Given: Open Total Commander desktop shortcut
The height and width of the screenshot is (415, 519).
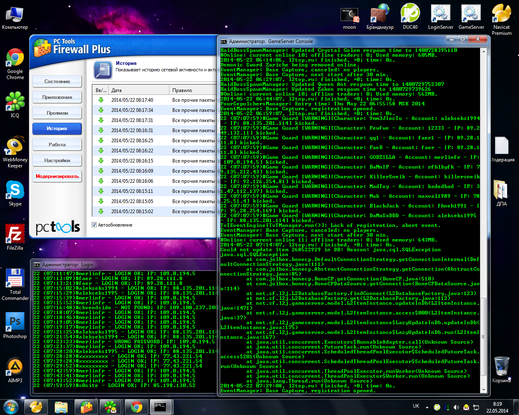Looking at the screenshot, I should (15, 285).
